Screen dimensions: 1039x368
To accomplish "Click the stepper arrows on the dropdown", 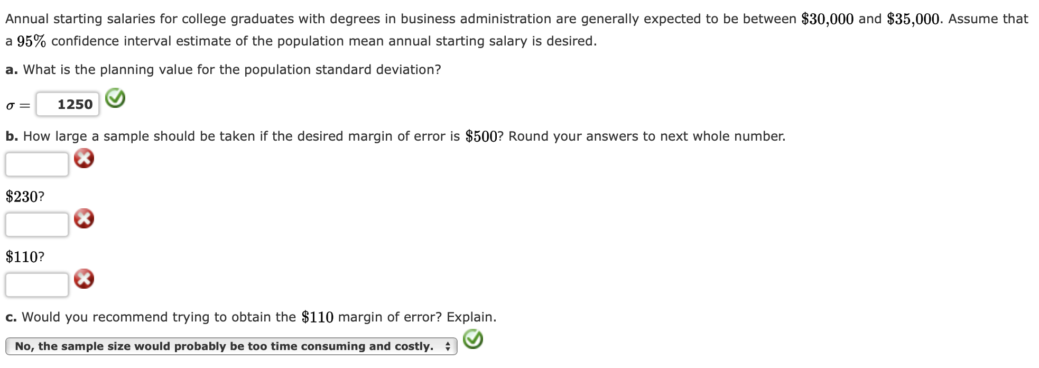I will click(449, 347).
